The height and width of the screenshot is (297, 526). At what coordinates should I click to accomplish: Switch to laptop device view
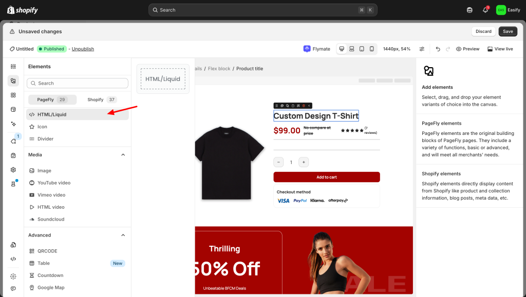[x=351, y=49]
